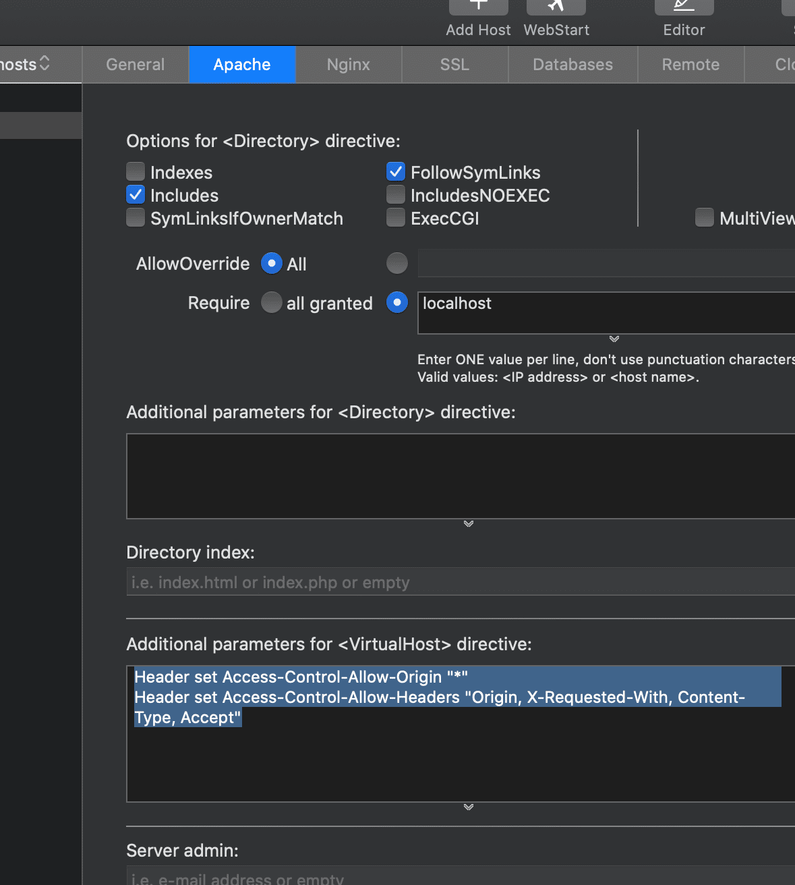Image resolution: width=795 pixels, height=885 pixels.
Task: Switch to the Nginx tab
Action: point(348,64)
